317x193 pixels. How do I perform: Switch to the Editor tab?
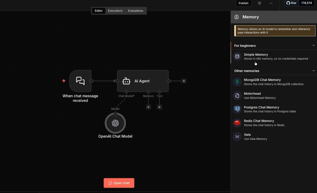99,11
